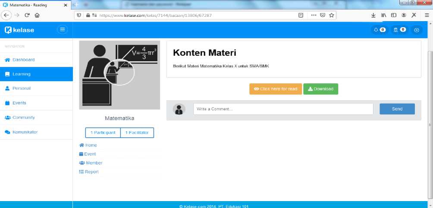Toggle the browser sidebar icon

[394, 16]
